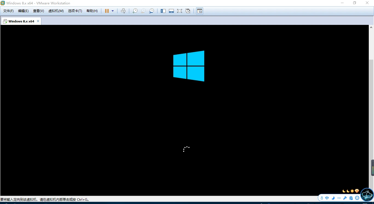Click the vertical scrollbar of the VM view
The width and height of the screenshot is (374, 204).
coord(371,109)
